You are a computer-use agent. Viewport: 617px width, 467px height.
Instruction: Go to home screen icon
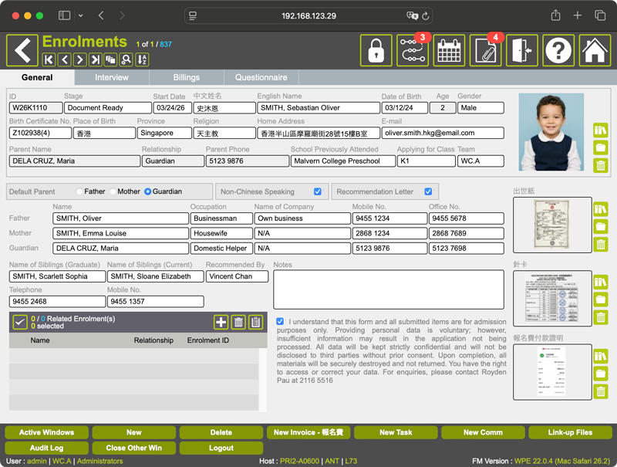pos(595,51)
